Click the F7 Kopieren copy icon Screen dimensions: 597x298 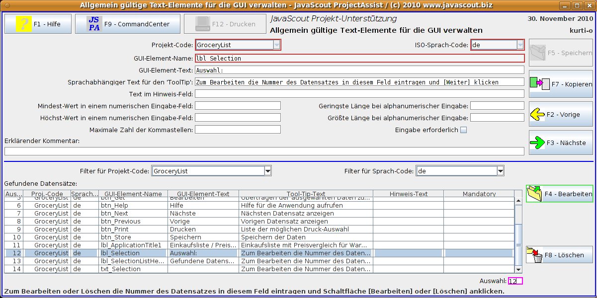(x=539, y=84)
